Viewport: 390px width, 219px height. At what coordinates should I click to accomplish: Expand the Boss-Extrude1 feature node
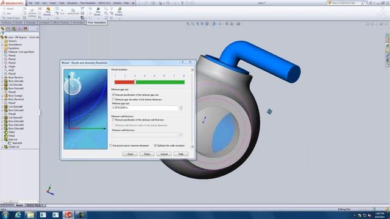pyautogui.click(x=2, y=81)
